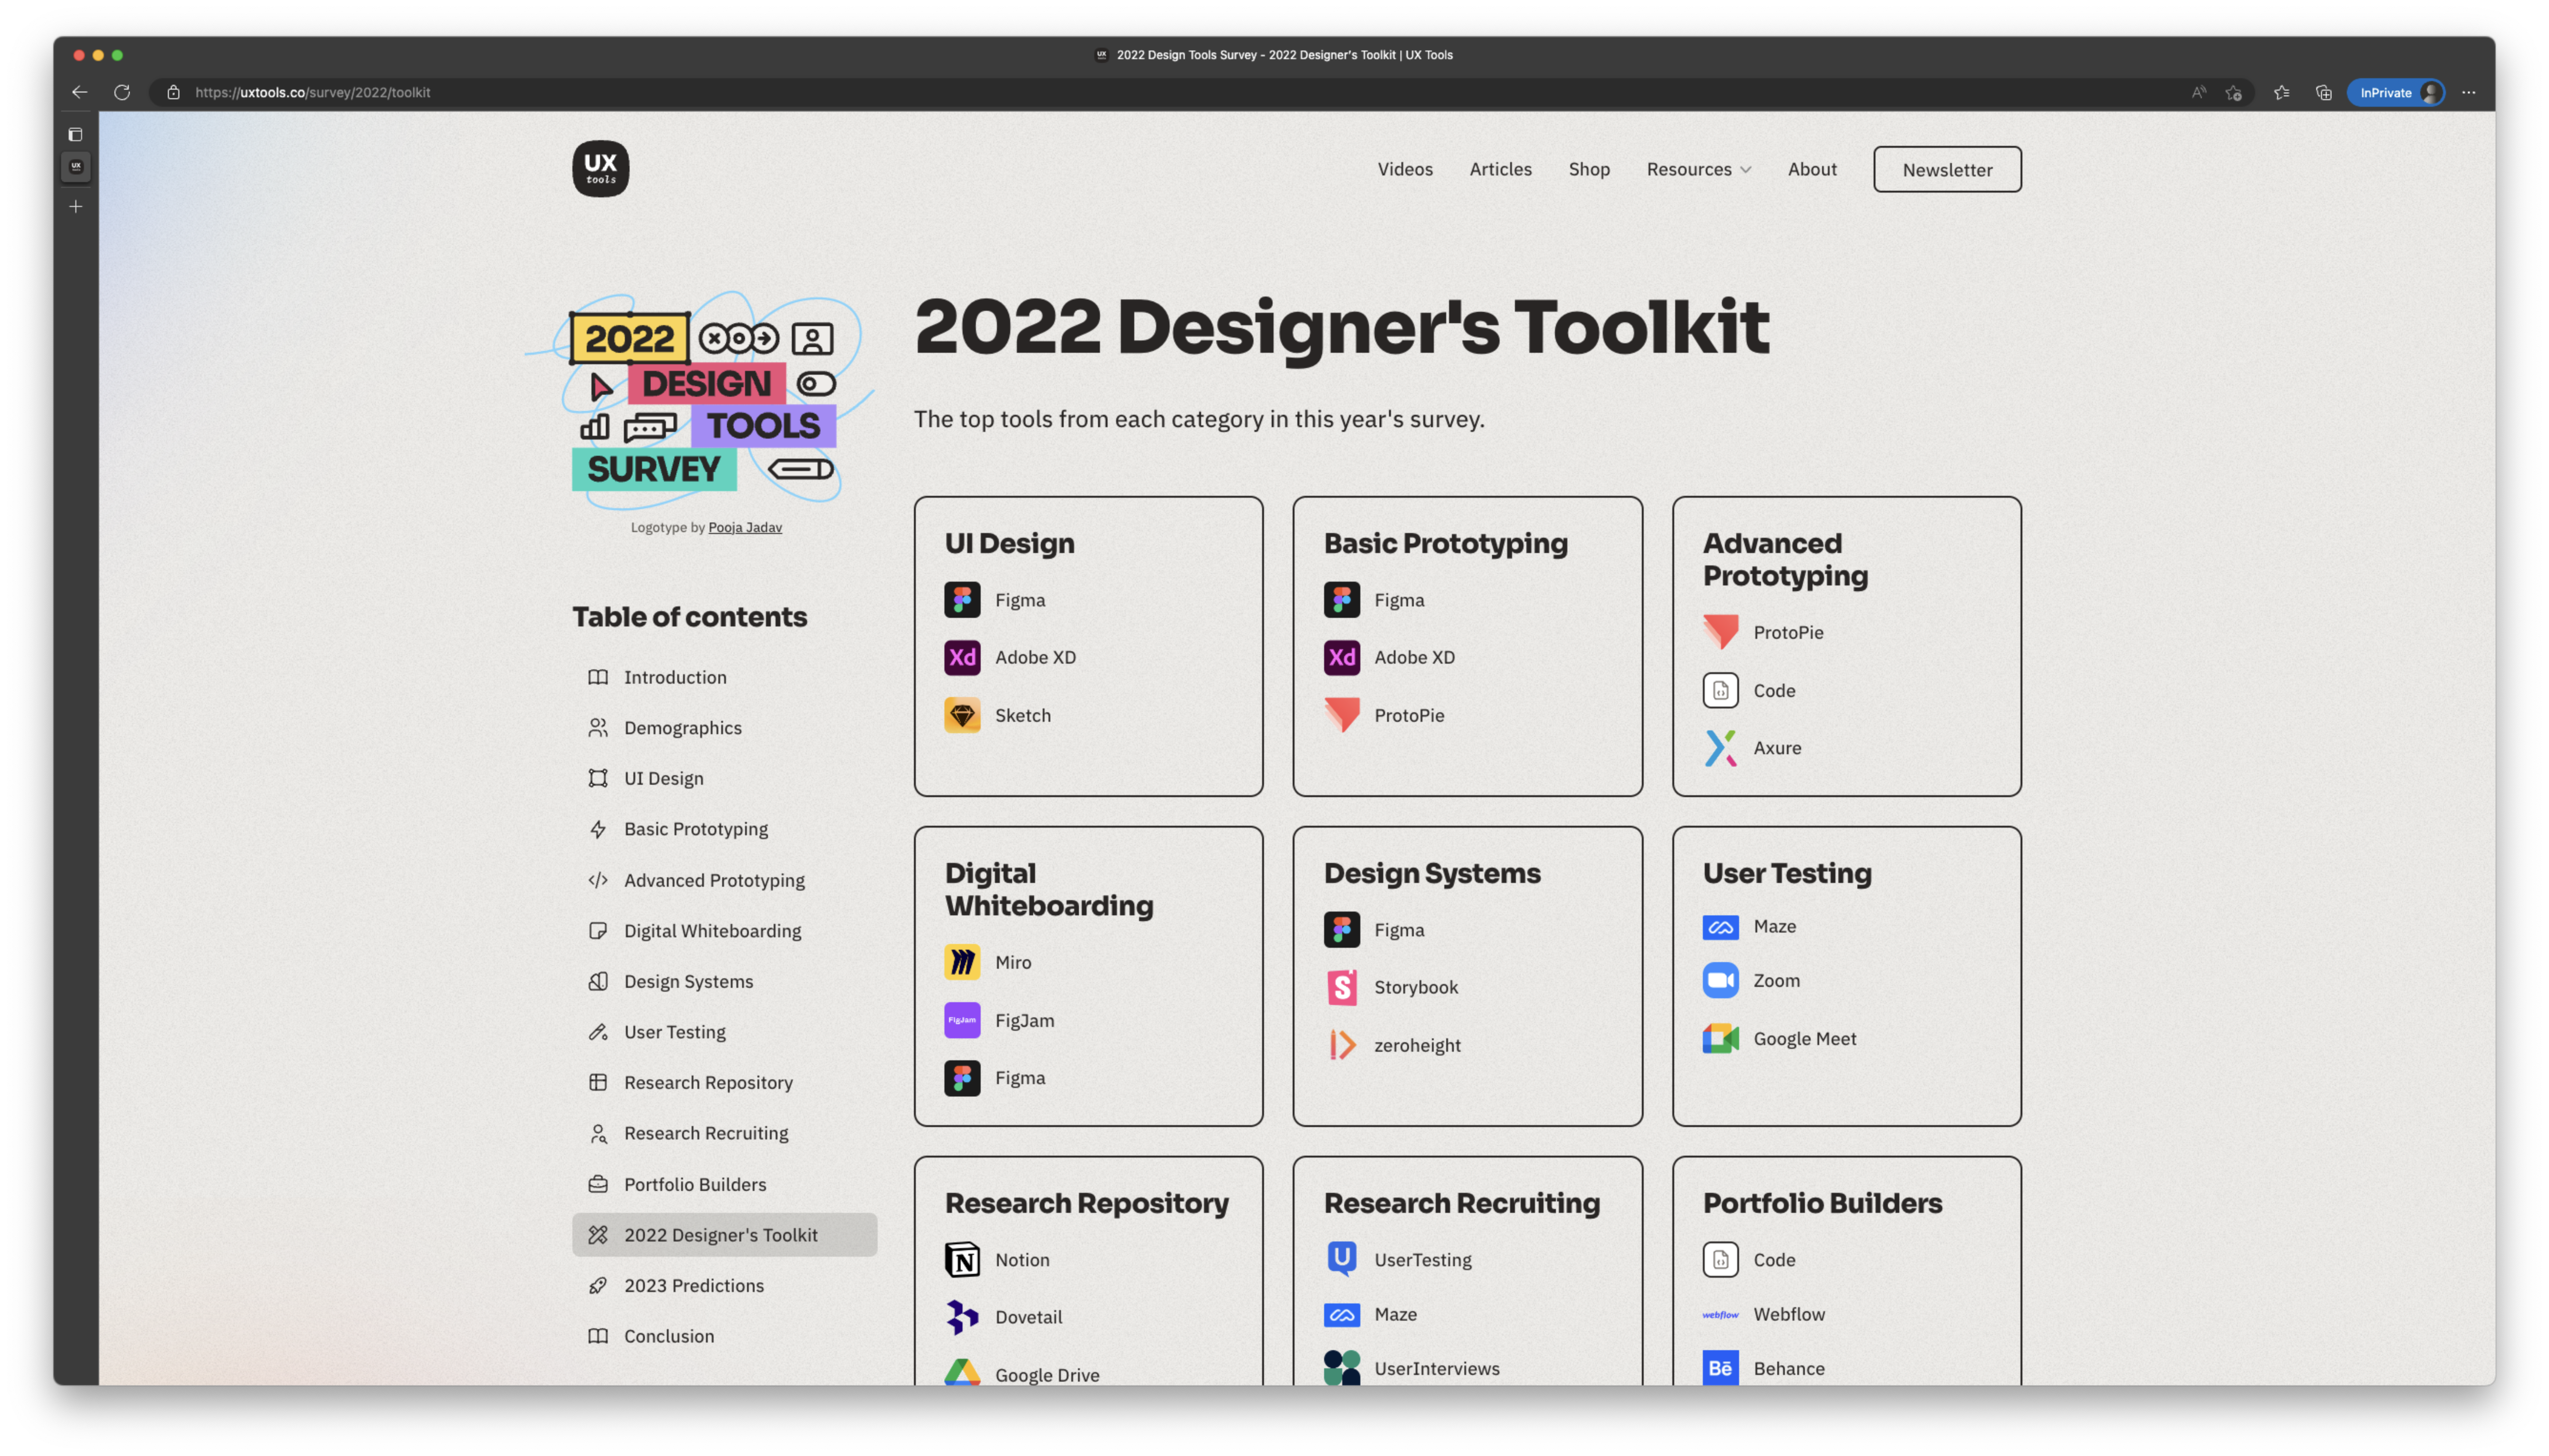Click the Sketch diamond icon
Viewport: 2549px width, 1456px height.
(962, 715)
